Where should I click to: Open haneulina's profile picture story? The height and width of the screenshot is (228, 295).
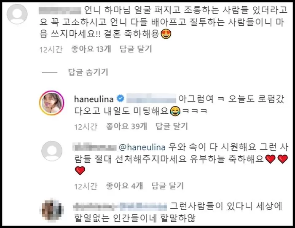tap(52, 103)
